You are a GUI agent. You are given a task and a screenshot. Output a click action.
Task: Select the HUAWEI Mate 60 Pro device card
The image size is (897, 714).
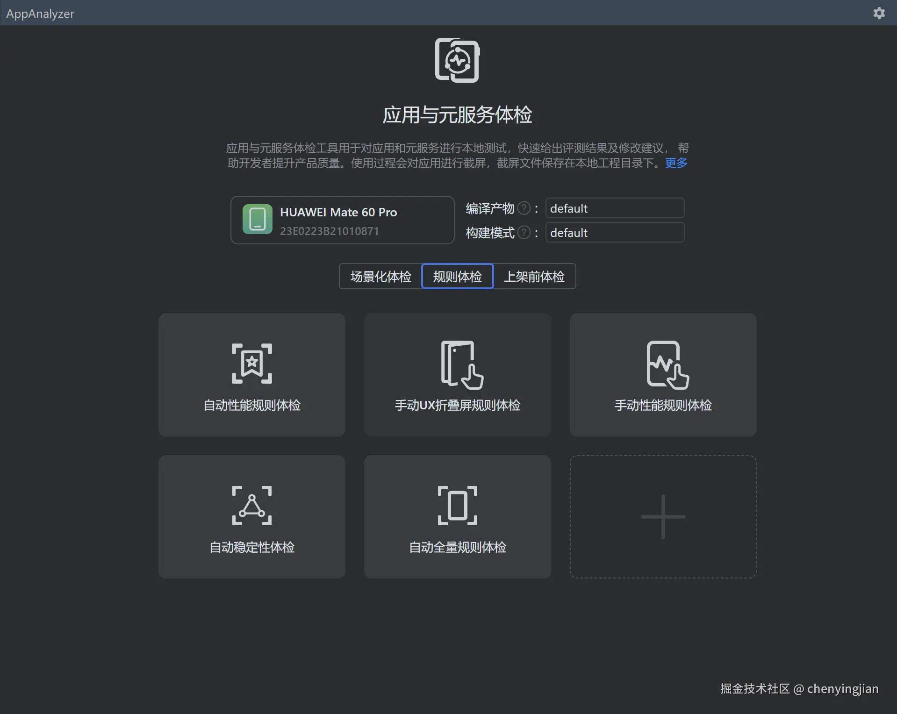point(342,220)
